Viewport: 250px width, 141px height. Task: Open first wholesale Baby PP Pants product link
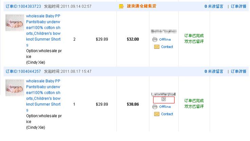(x=43, y=31)
